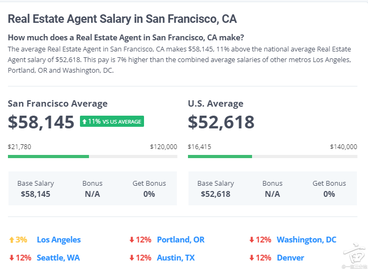Open the Seattle, WA link
This screenshot has width=368, height=269.
[x=58, y=258]
